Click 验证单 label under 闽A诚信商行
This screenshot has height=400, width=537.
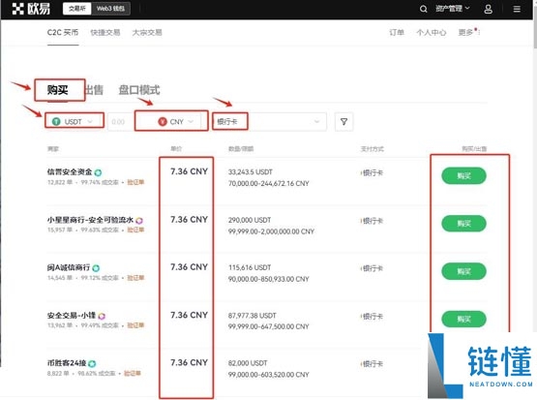135,278
